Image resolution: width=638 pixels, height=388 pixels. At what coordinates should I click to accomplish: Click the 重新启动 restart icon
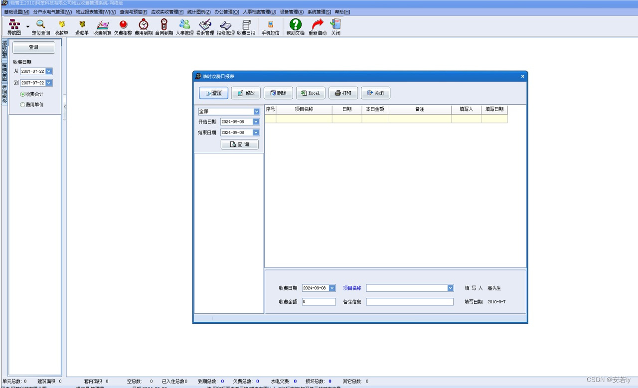click(x=318, y=27)
